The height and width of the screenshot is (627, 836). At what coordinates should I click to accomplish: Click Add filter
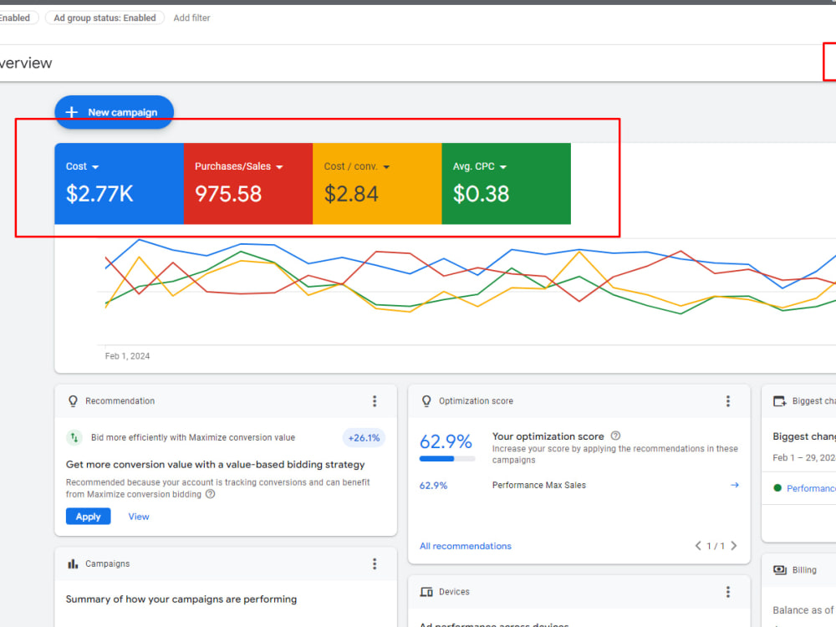191,18
